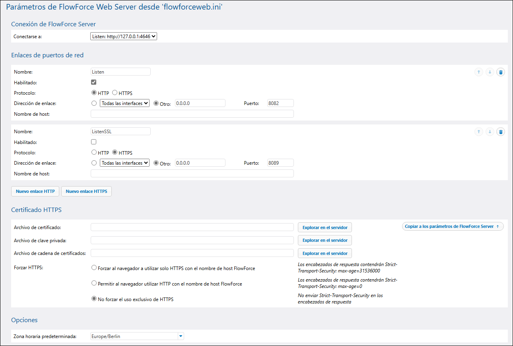Click the Nuevo enlace HTTPS button
Viewport: 513px width, 346px height.
point(86,191)
